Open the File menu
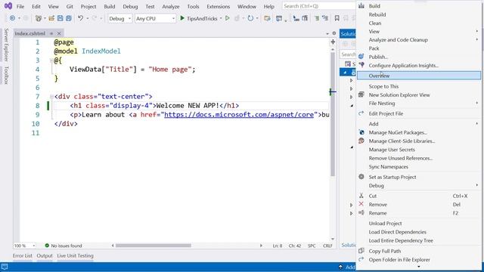Screen dimensions: 484x272 click(x=20, y=6)
